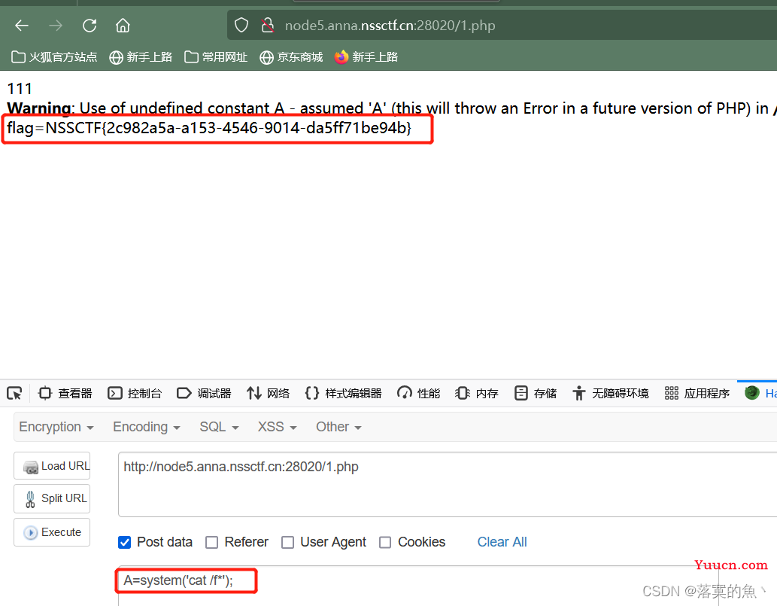Switch to 存储 storage tab
This screenshot has width=777, height=606.
pyautogui.click(x=536, y=393)
